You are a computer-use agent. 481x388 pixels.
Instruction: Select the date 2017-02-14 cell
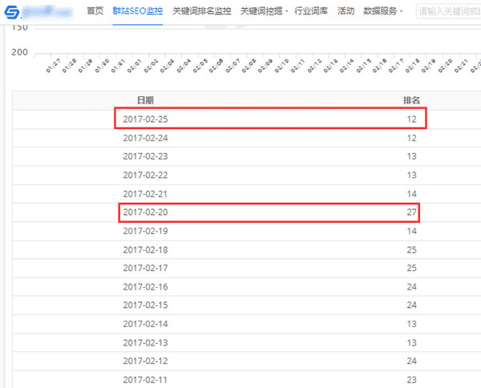click(145, 324)
